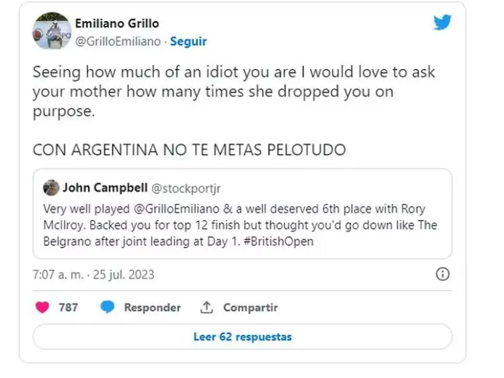The height and width of the screenshot is (378, 504).
Task: Like the tweet with heart icon
Action: coord(42,307)
